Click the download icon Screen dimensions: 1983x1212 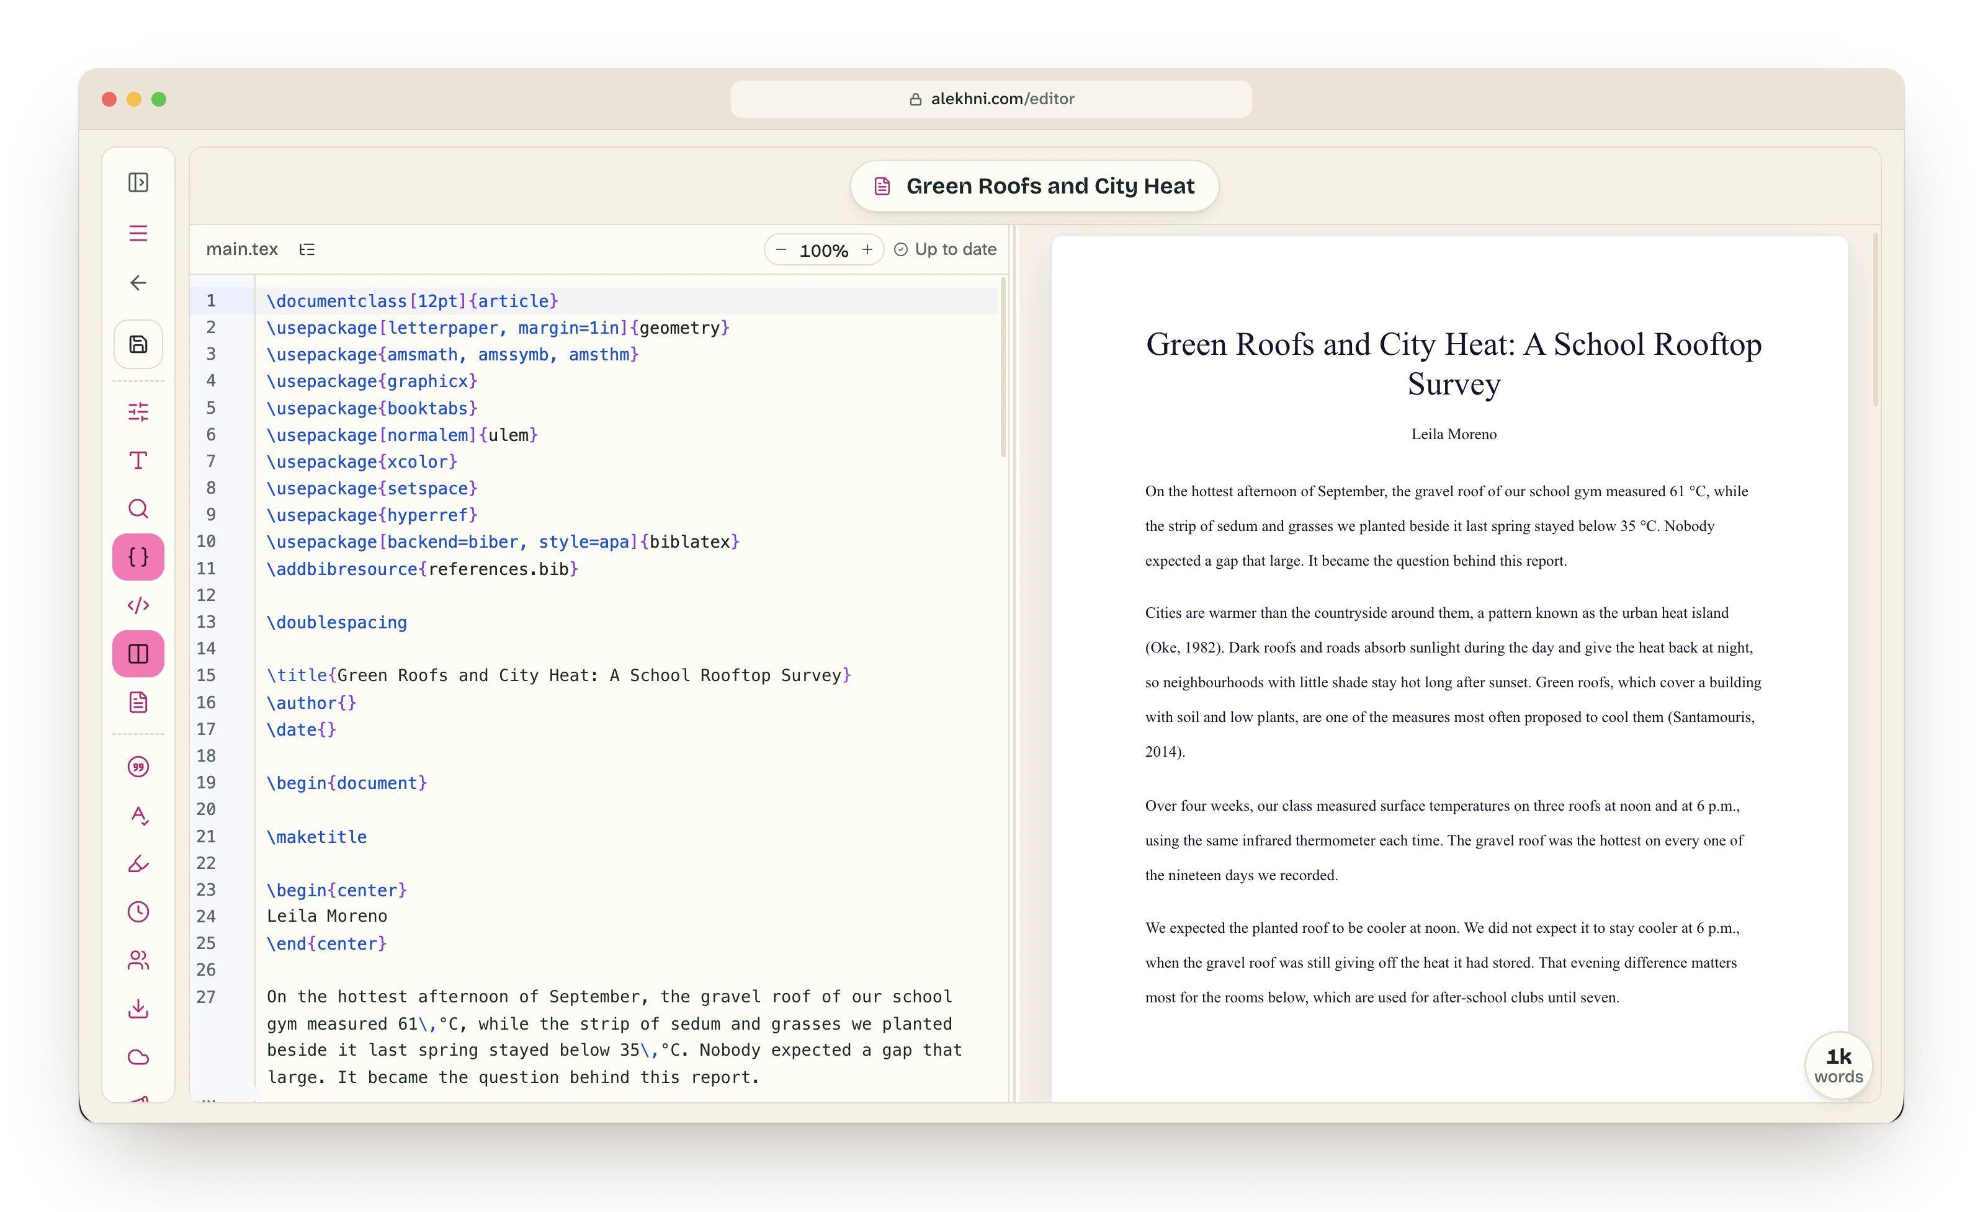(x=138, y=1009)
